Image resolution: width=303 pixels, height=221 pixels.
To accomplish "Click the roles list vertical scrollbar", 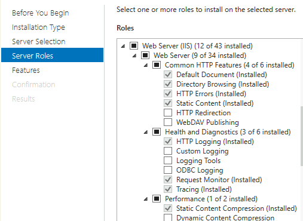I will click(x=302, y=136).
